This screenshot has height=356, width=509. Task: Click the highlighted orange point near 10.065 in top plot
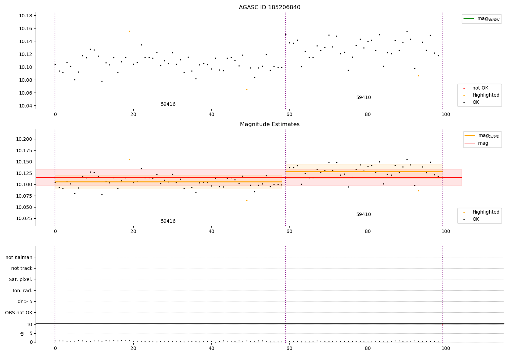tap(247, 90)
